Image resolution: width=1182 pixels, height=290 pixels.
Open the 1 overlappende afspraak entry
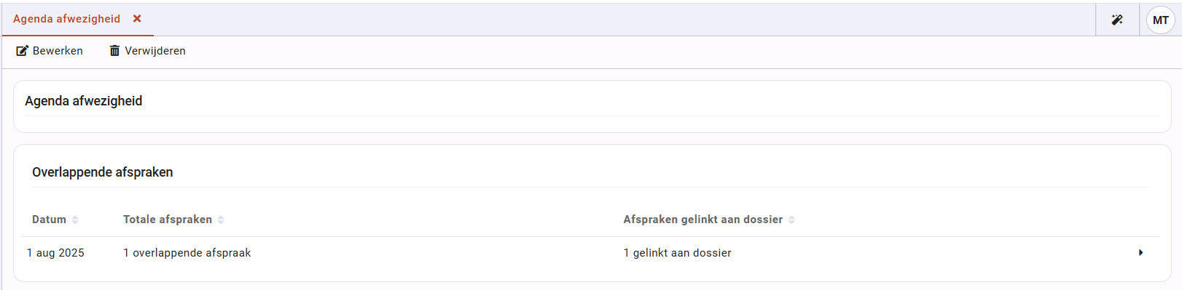coord(187,253)
